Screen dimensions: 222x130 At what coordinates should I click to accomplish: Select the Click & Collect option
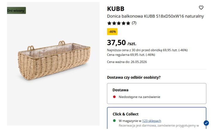(156, 118)
